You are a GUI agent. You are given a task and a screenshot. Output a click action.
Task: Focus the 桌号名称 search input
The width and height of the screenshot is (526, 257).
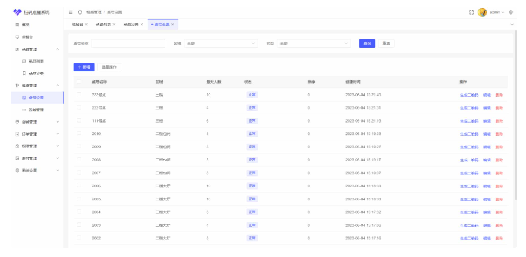(128, 44)
